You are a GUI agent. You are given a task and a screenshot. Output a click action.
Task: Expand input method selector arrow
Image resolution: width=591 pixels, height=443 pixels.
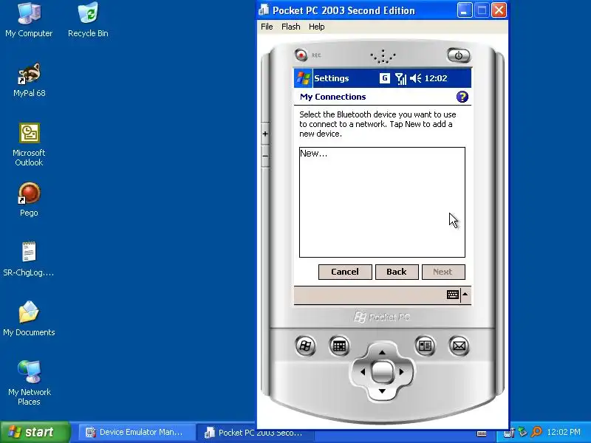click(x=465, y=295)
